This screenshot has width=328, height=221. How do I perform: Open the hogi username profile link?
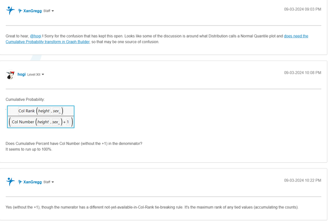(21, 74)
